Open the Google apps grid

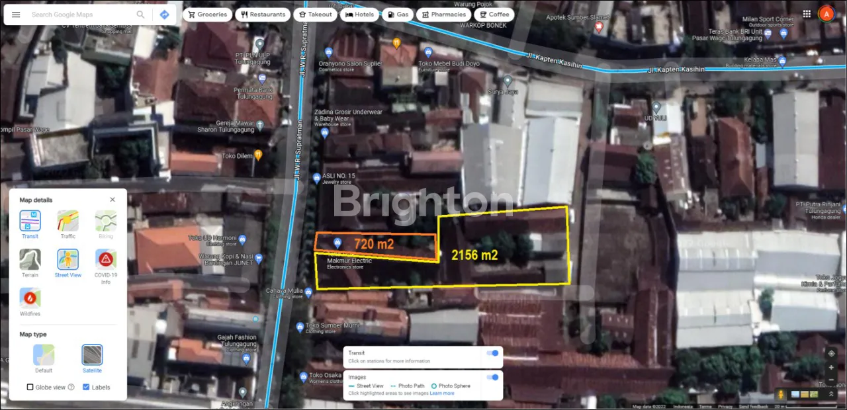[806, 14]
